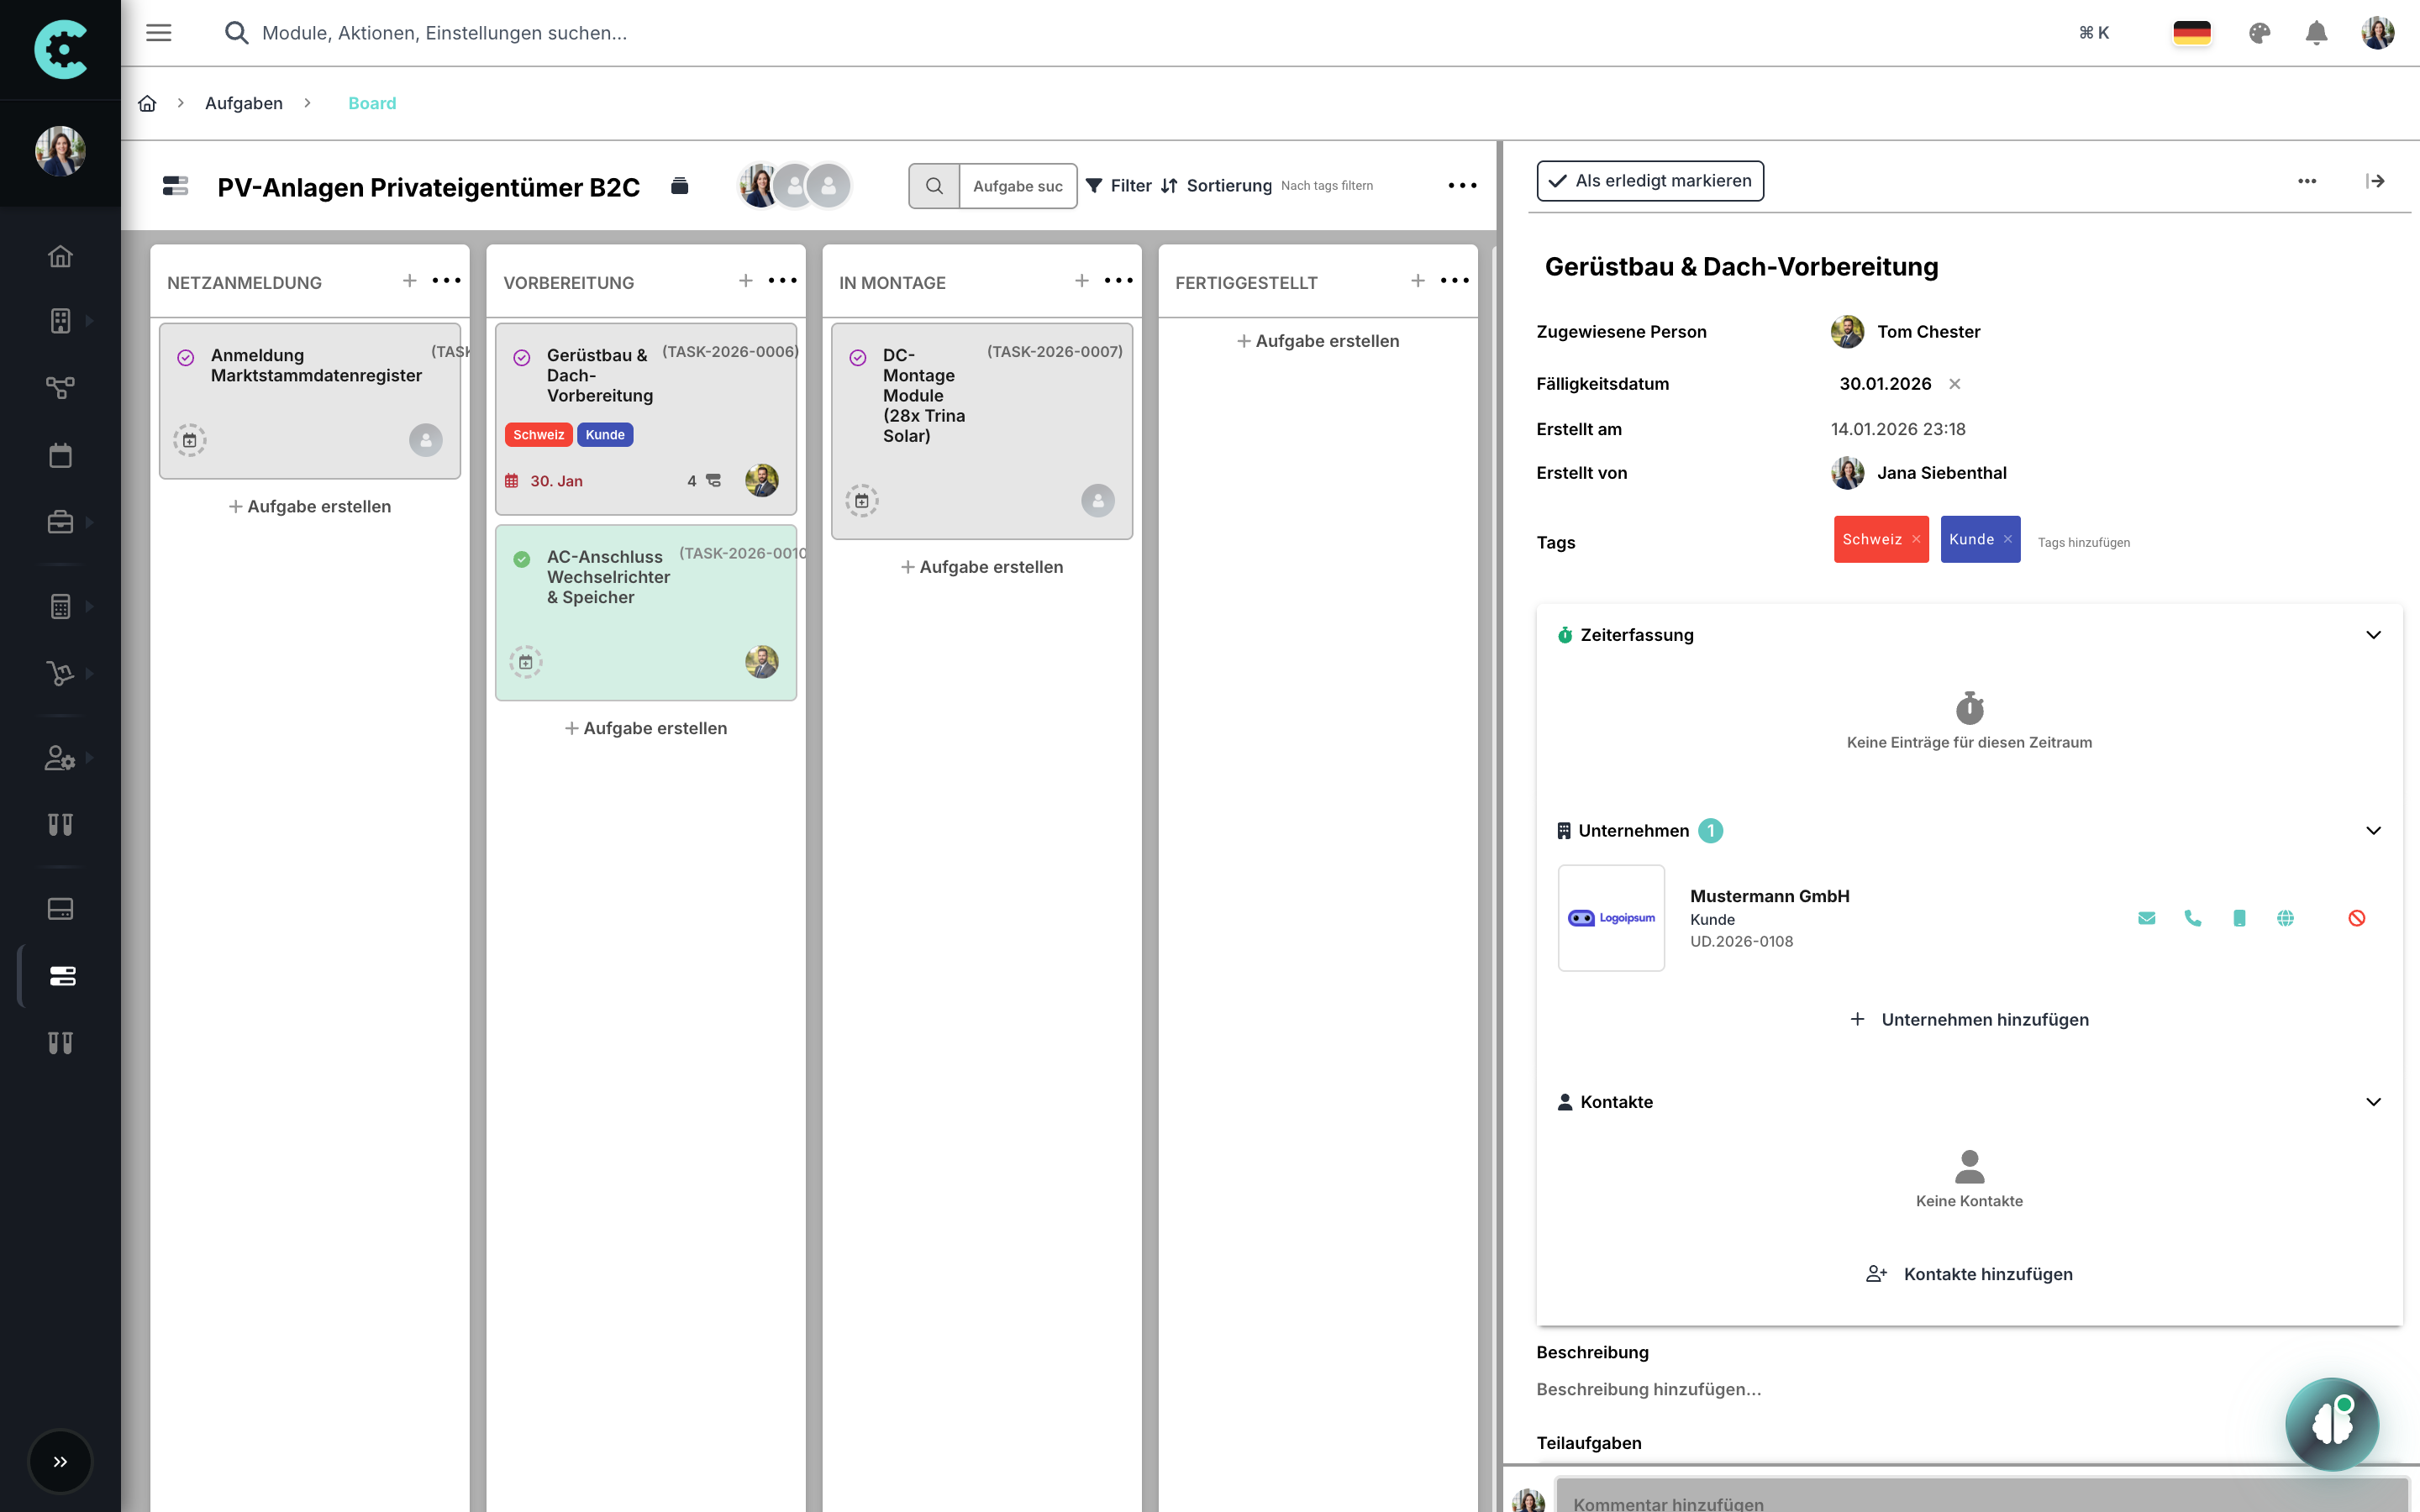Remove the red Schweiz tag
The height and width of the screenshot is (1512, 2420).
[1917, 539]
